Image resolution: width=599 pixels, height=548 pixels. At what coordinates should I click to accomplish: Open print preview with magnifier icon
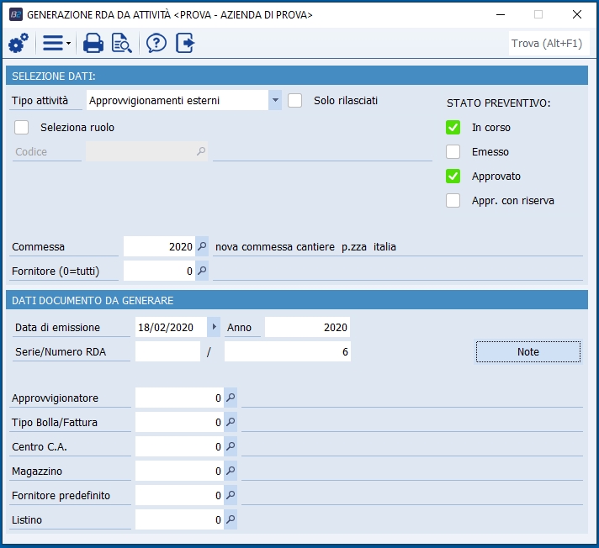(122, 44)
